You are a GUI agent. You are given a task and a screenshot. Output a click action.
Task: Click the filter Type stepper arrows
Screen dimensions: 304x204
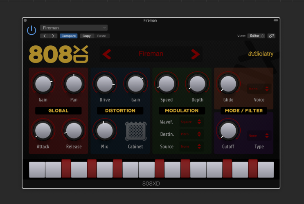pyautogui.click(x=267, y=136)
